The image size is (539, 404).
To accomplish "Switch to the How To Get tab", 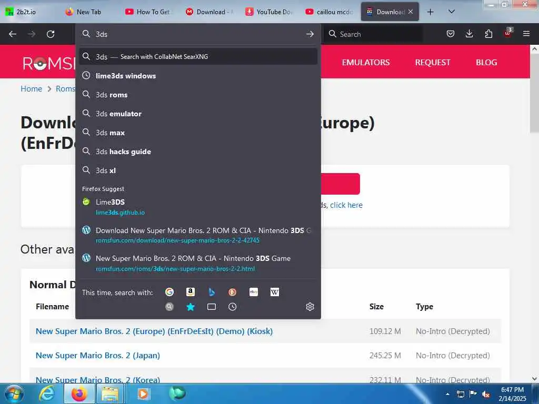I will point(148,12).
